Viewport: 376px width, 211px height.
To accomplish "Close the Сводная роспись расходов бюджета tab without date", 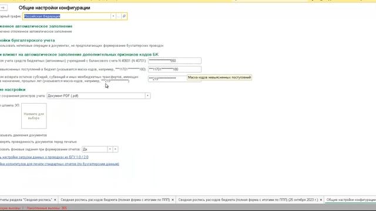I will tap(173, 200).
